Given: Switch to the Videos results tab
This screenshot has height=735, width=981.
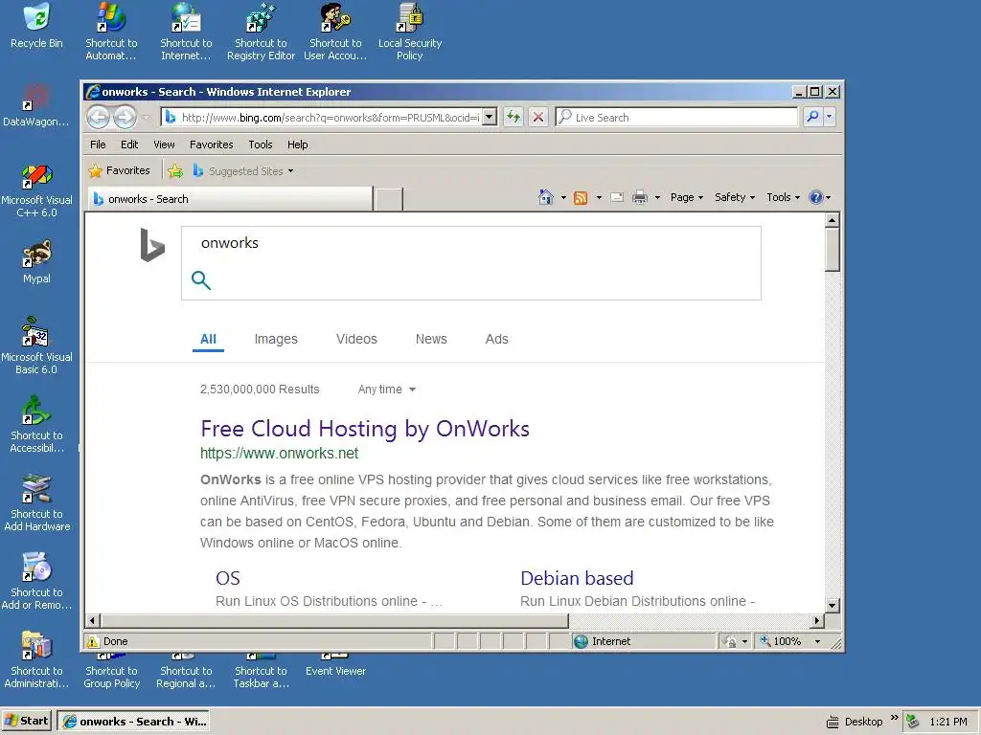Looking at the screenshot, I should point(356,340).
